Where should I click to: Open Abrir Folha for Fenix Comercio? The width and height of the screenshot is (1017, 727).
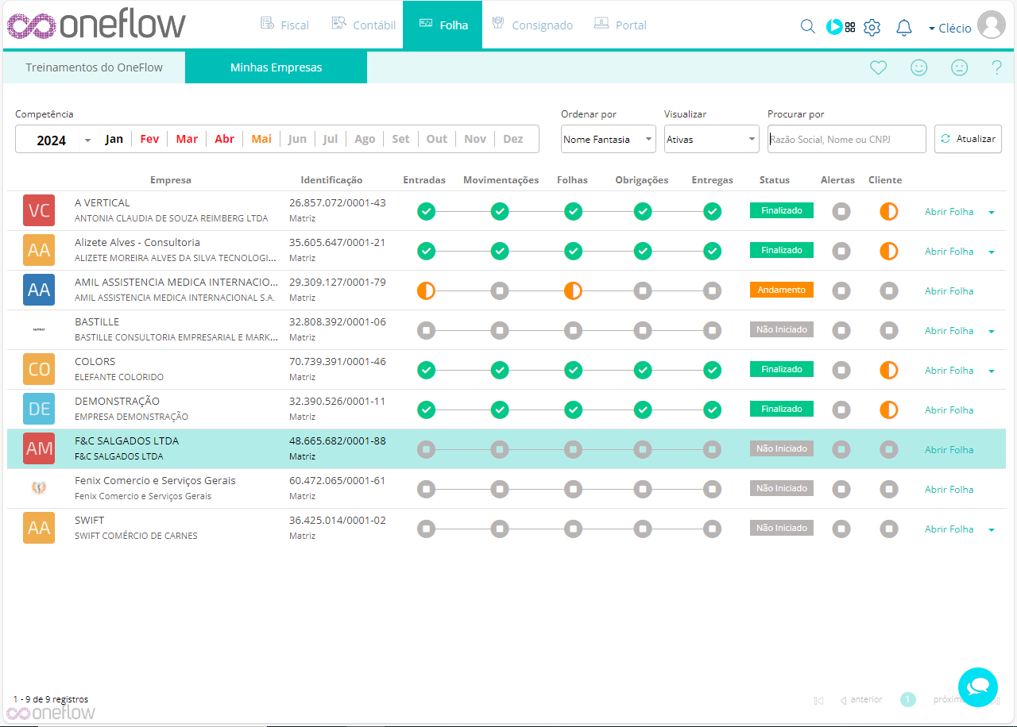[949, 490]
